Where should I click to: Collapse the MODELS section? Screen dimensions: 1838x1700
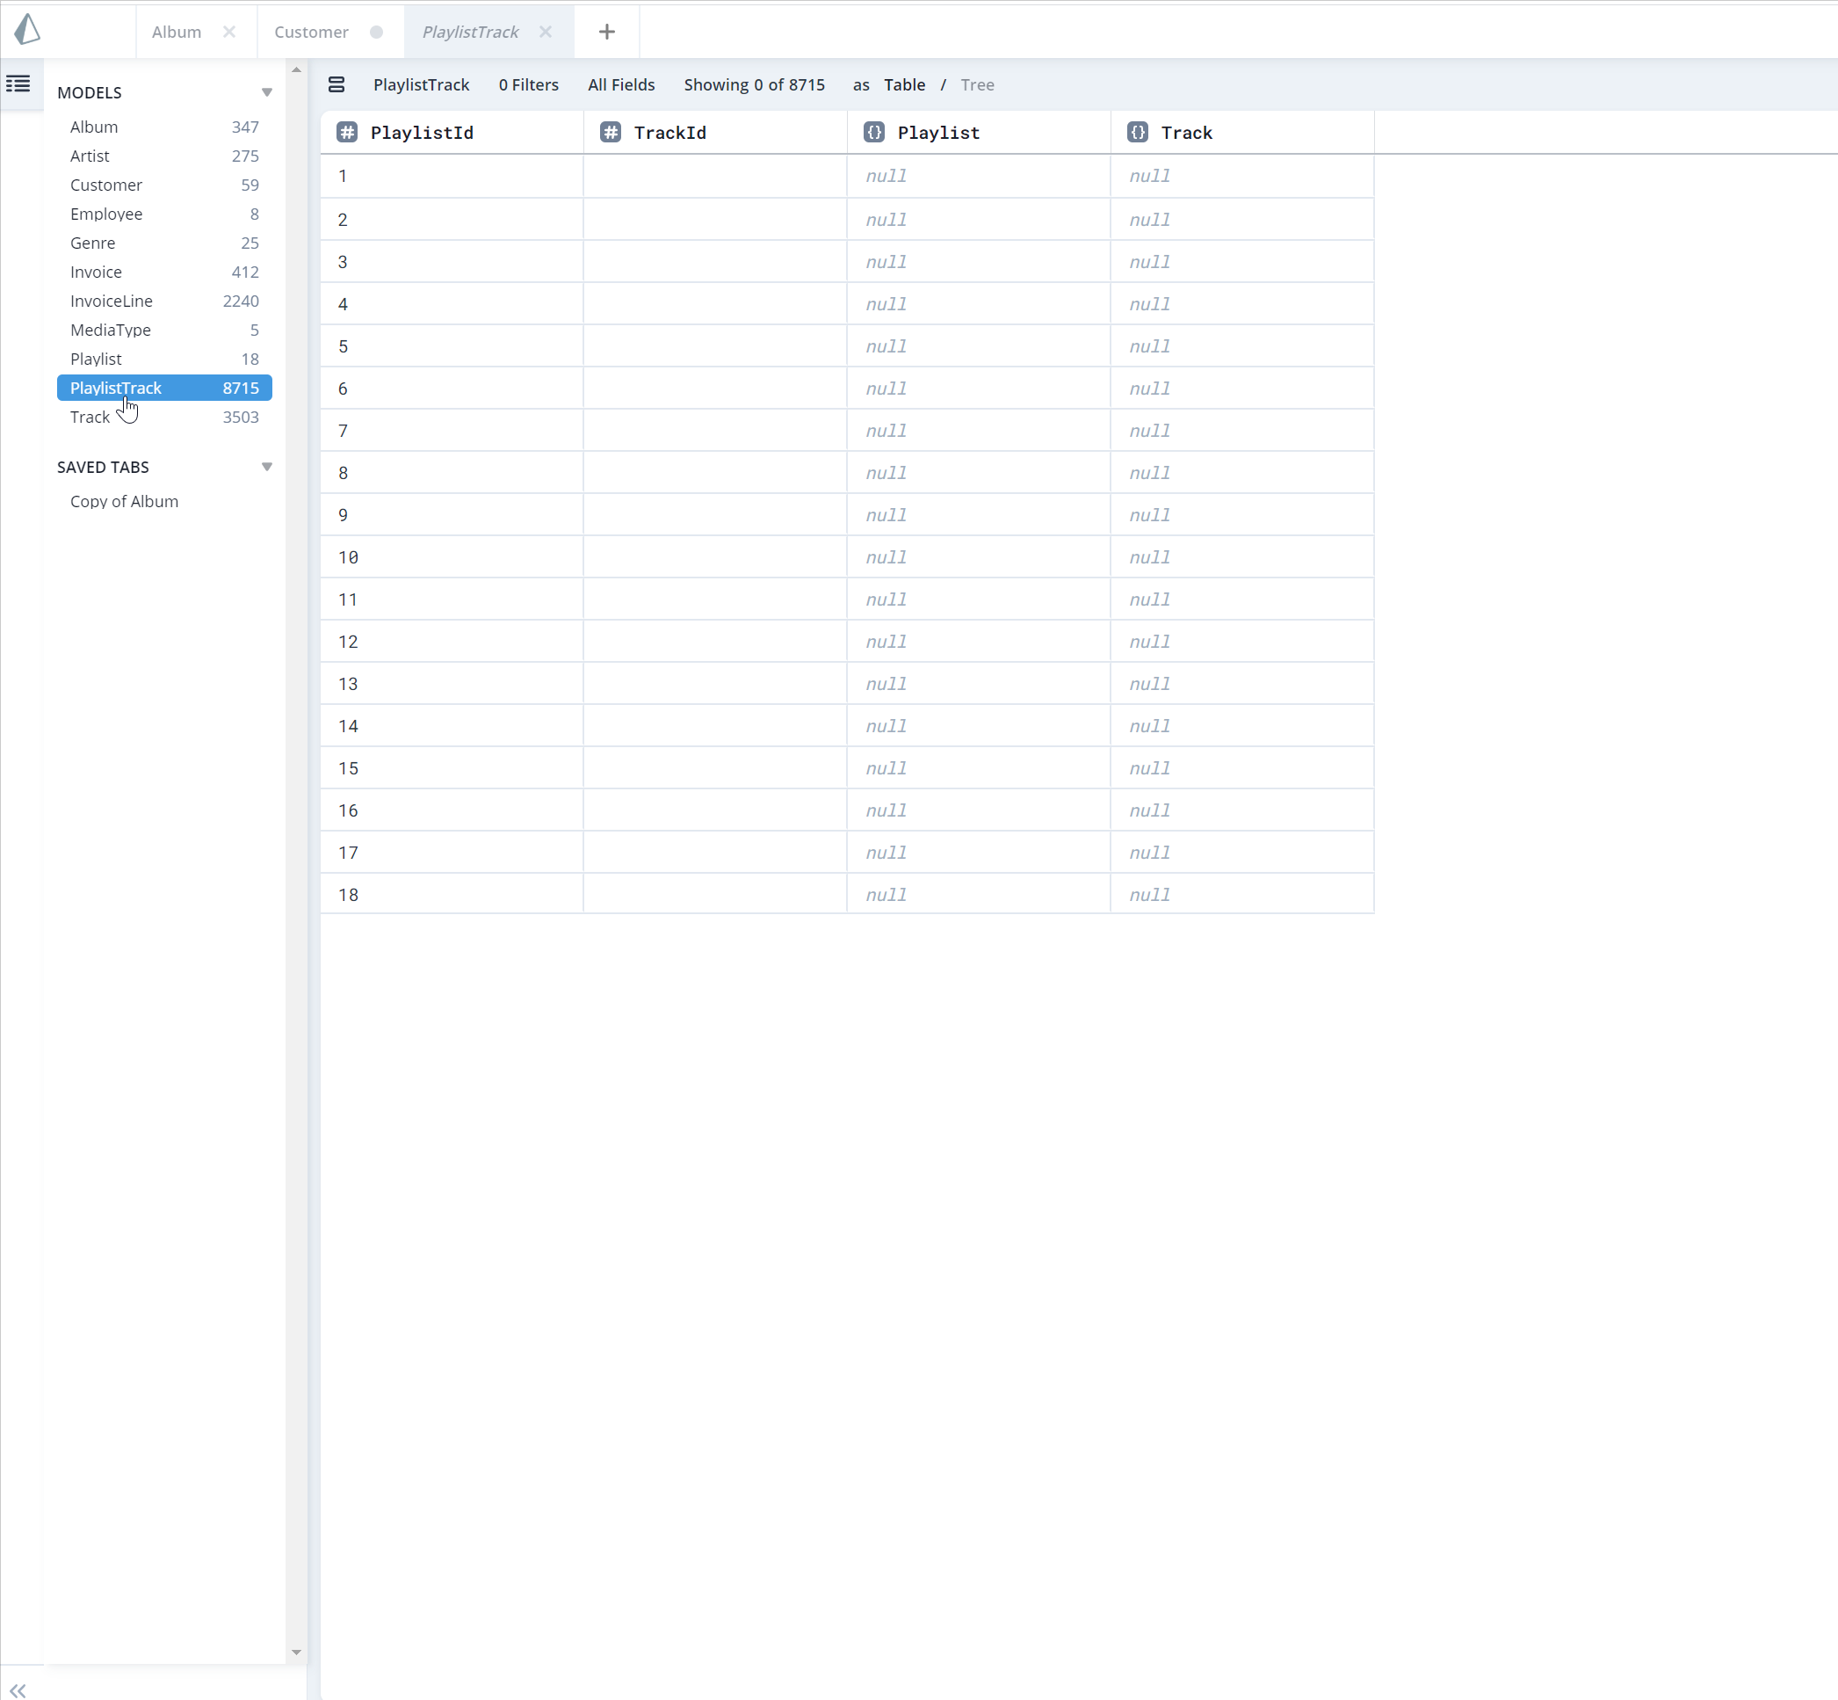266,92
